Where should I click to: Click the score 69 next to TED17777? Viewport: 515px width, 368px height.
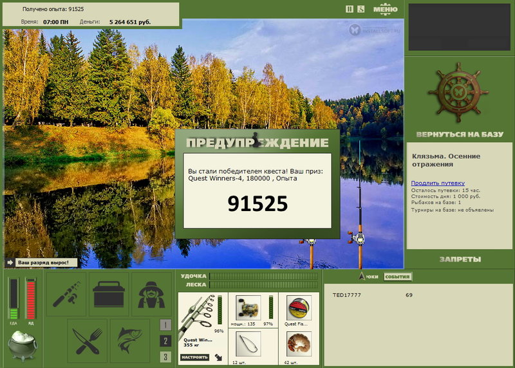[409, 295]
